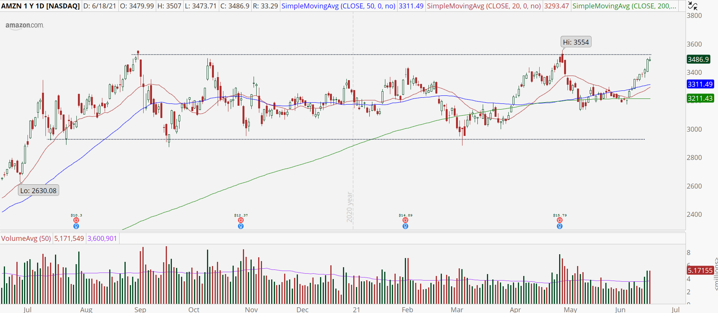
Task: Click the red earnings phone icon under $12.37
Action: coord(241,220)
